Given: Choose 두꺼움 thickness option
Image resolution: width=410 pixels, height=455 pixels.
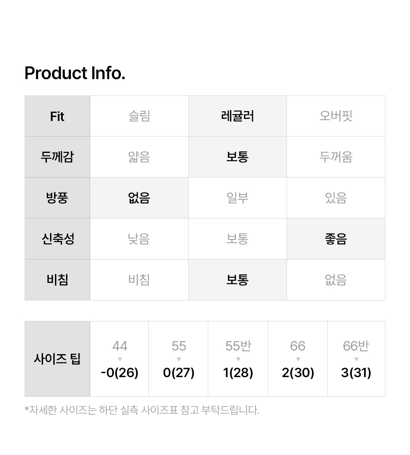Looking at the screenshot, I should [x=336, y=157].
